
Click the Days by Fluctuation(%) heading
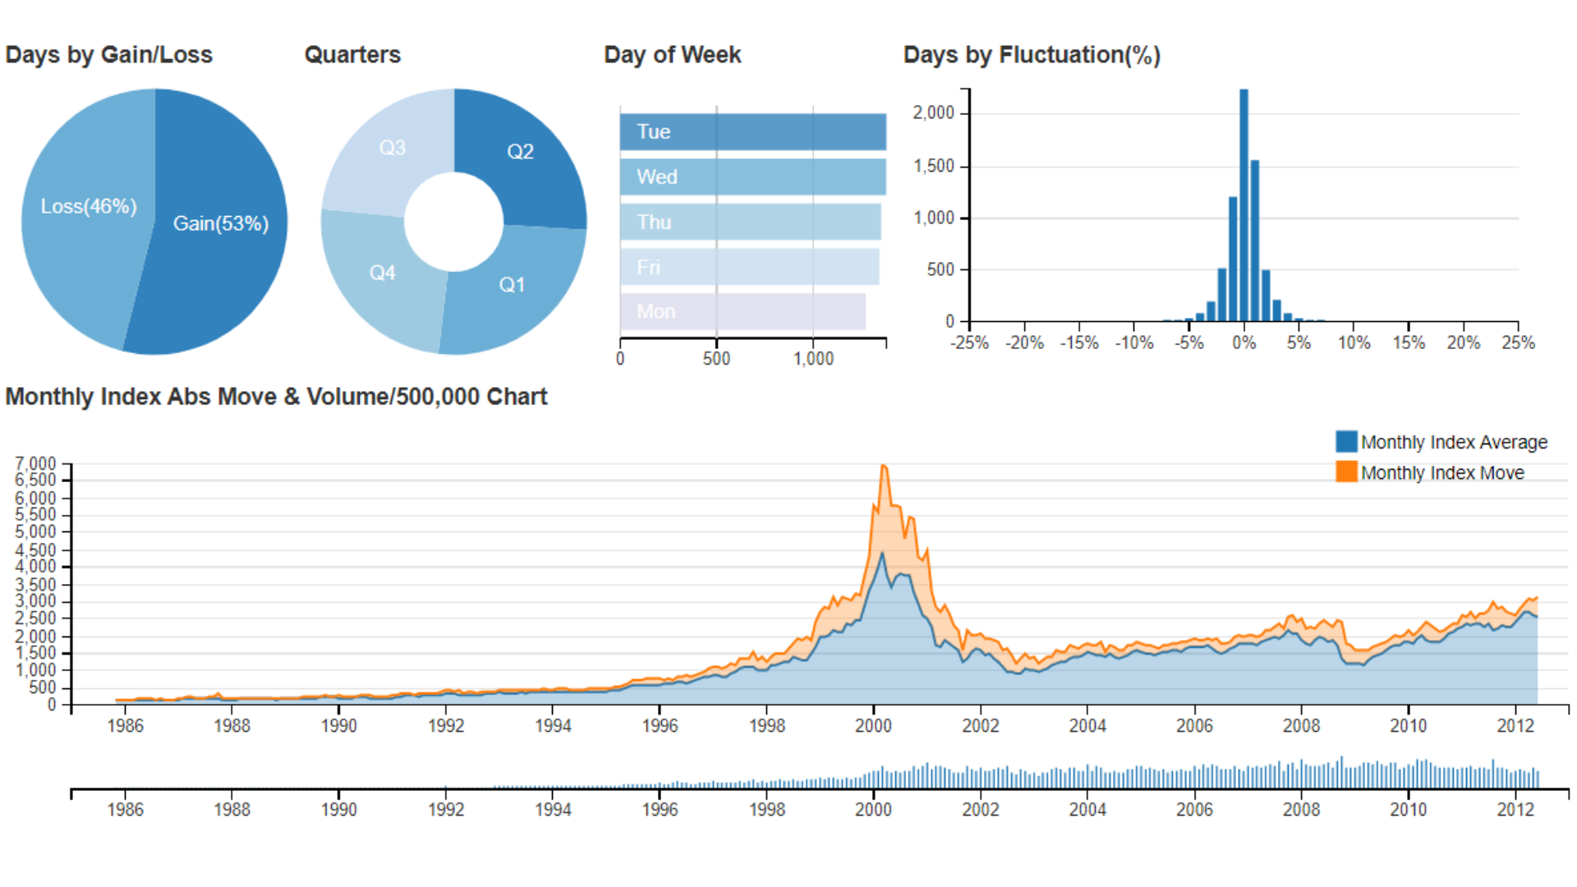(x=1032, y=55)
